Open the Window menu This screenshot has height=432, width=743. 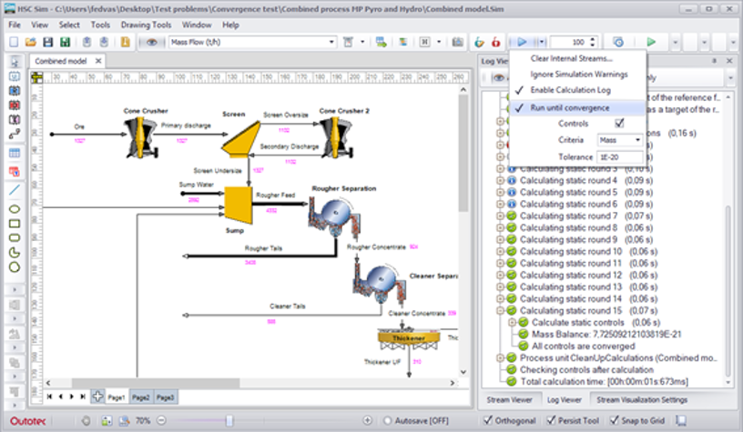point(197,25)
